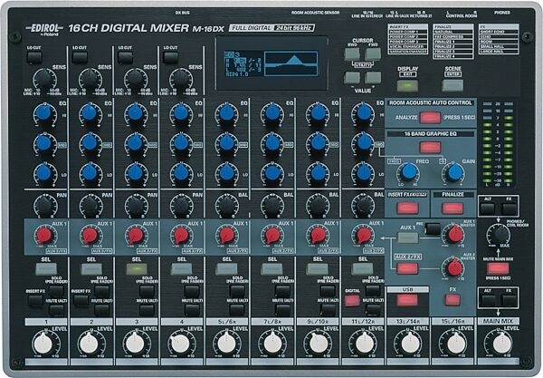Solo channel 4 with its SOLO button
Screen dimensions: 543x378
coord(192,291)
